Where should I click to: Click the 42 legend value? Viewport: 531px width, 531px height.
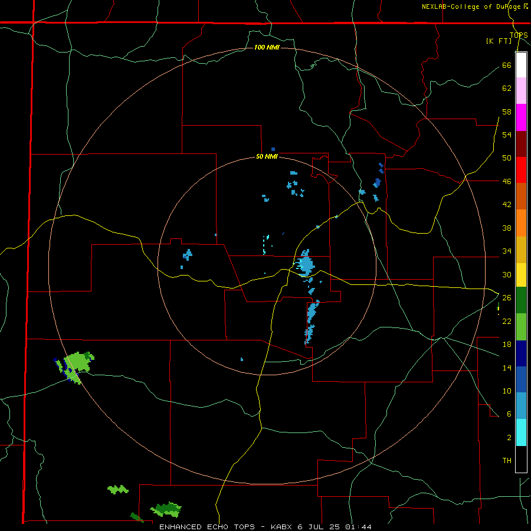coord(507,205)
